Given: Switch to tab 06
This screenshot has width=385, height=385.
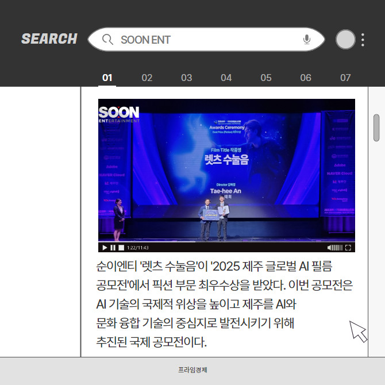Looking at the screenshot, I should pyautogui.click(x=306, y=78).
